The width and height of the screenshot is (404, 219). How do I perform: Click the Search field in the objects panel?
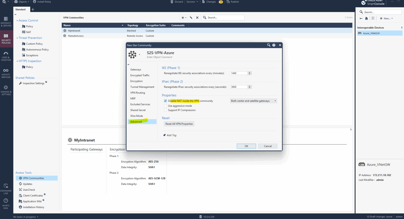click(x=380, y=12)
